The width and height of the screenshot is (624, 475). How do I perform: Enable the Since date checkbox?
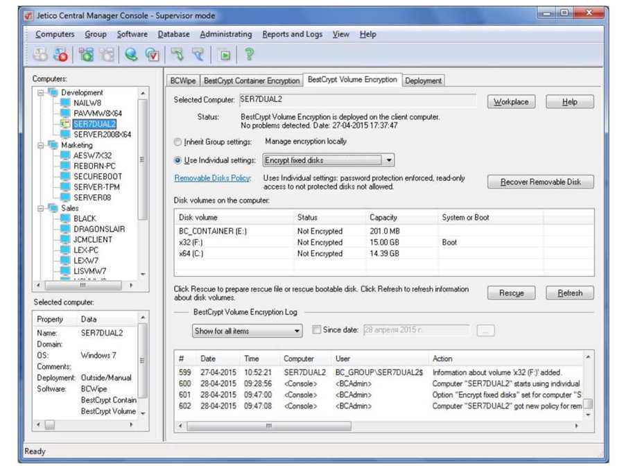click(x=317, y=329)
